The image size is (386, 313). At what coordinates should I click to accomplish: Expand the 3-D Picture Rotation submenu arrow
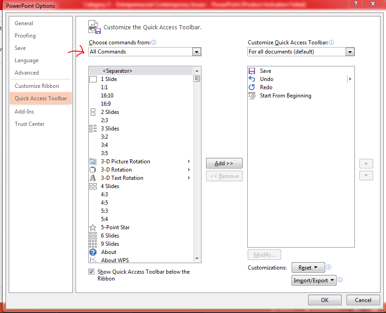(189, 162)
